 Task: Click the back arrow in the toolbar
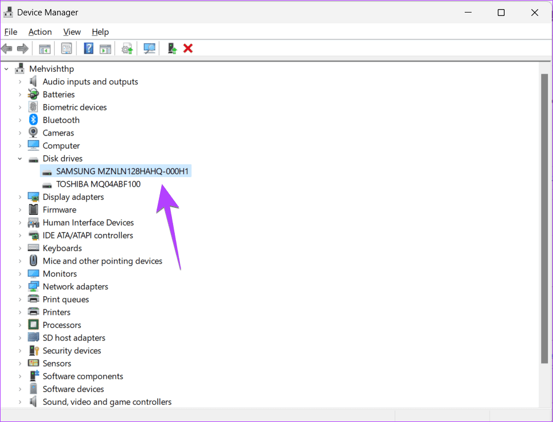[x=7, y=48]
